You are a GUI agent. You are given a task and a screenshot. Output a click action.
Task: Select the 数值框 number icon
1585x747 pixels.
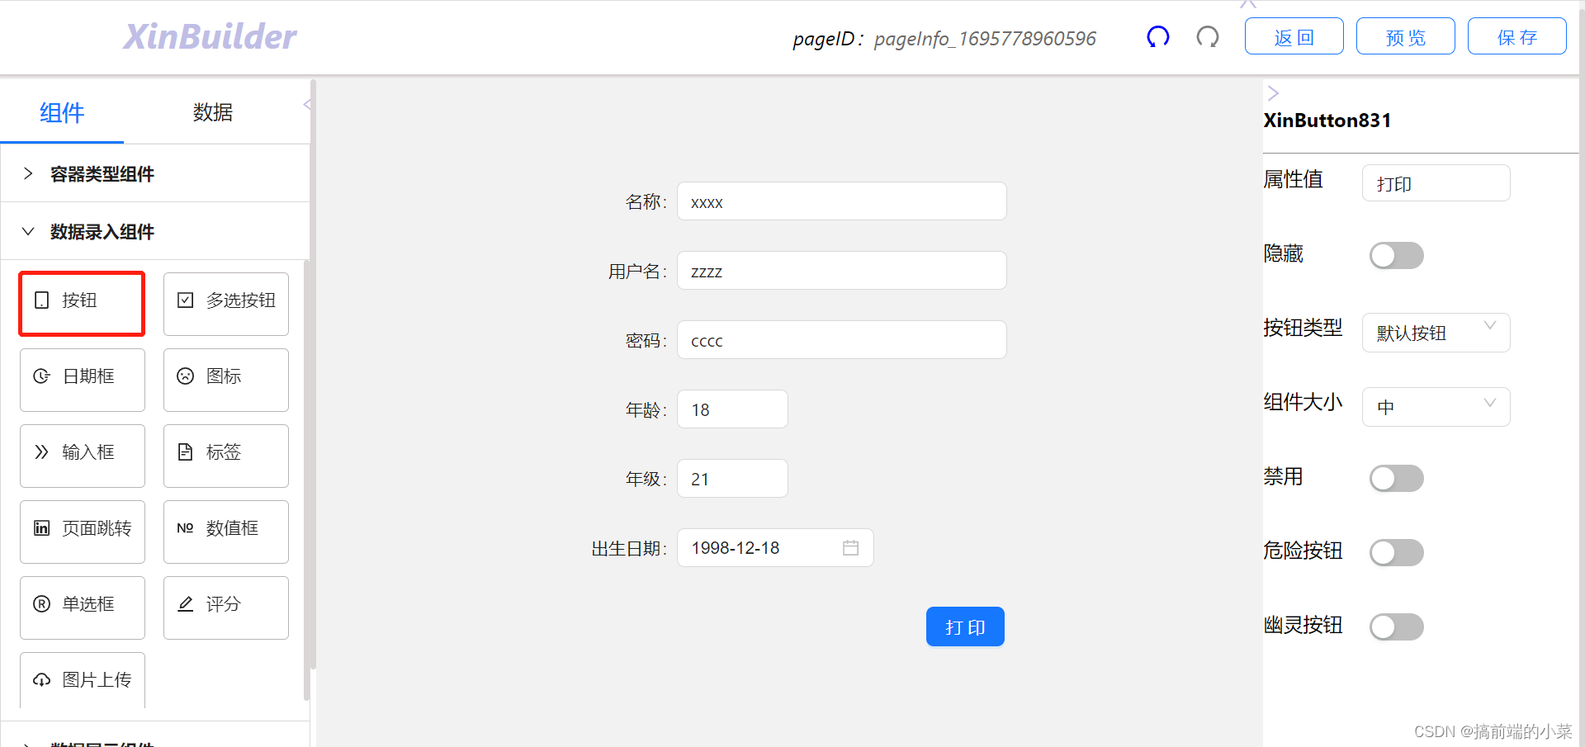pyautogui.click(x=186, y=528)
